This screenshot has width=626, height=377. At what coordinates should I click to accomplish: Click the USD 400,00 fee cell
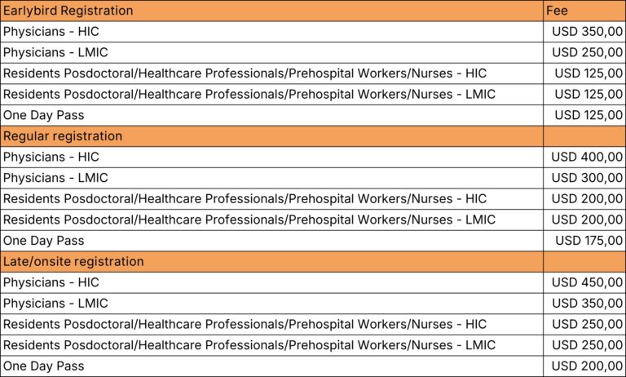click(587, 157)
